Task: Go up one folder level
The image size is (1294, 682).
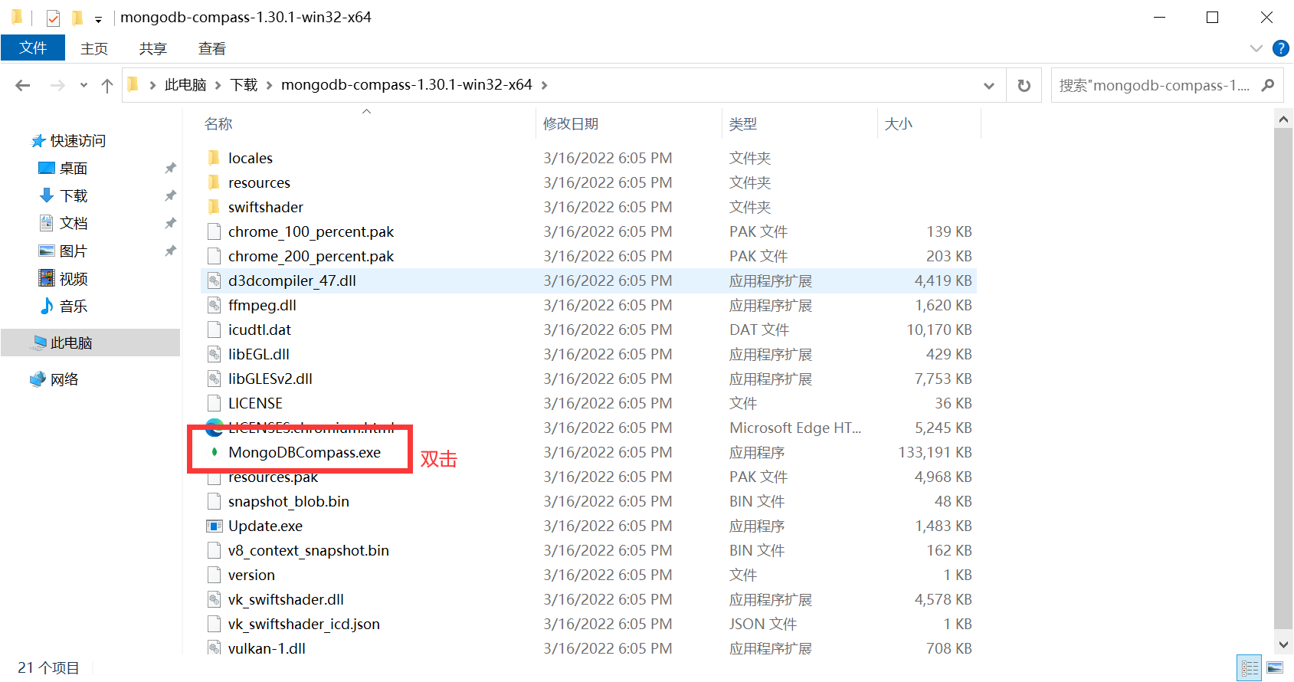Action: [x=107, y=85]
